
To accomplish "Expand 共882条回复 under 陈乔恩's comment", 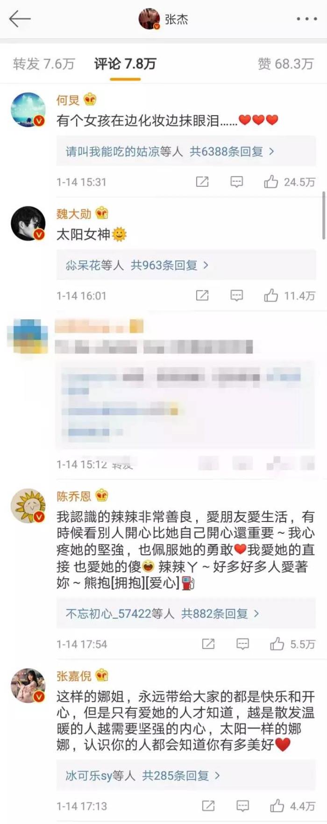I will tap(220, 613).
